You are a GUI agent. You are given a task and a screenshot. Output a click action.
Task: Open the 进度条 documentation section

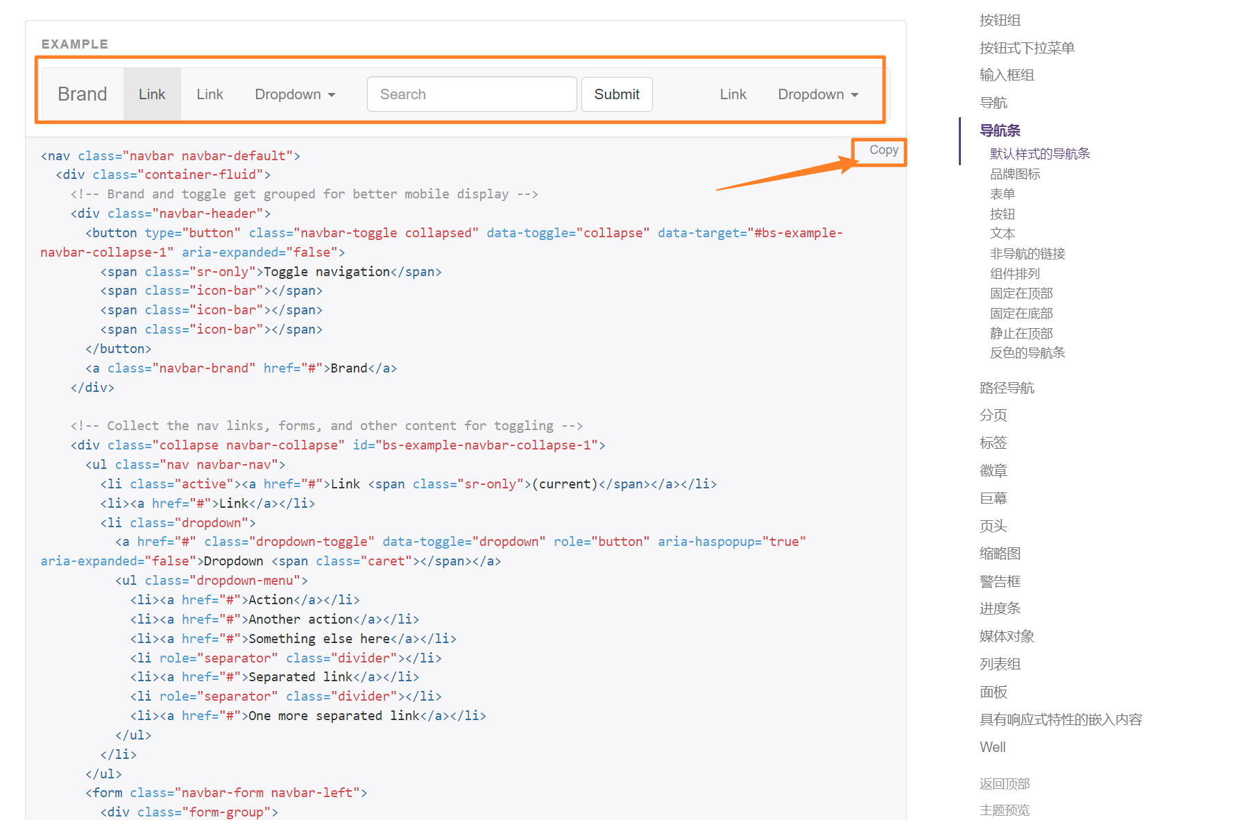click(1000, 608)
